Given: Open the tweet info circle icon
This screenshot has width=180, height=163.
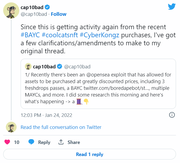Looking at the screenshot, I should [172, 115].
